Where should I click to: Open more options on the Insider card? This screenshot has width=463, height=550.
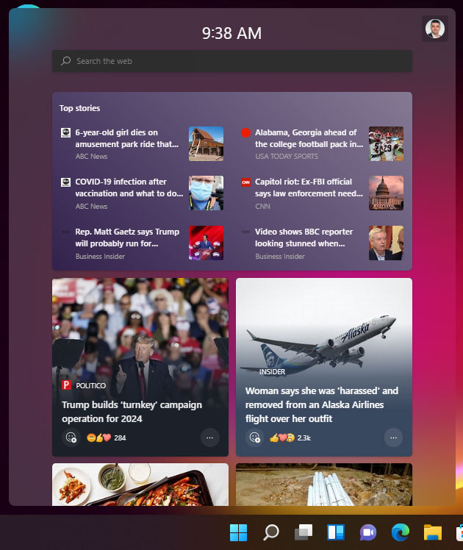coord(393,438)
